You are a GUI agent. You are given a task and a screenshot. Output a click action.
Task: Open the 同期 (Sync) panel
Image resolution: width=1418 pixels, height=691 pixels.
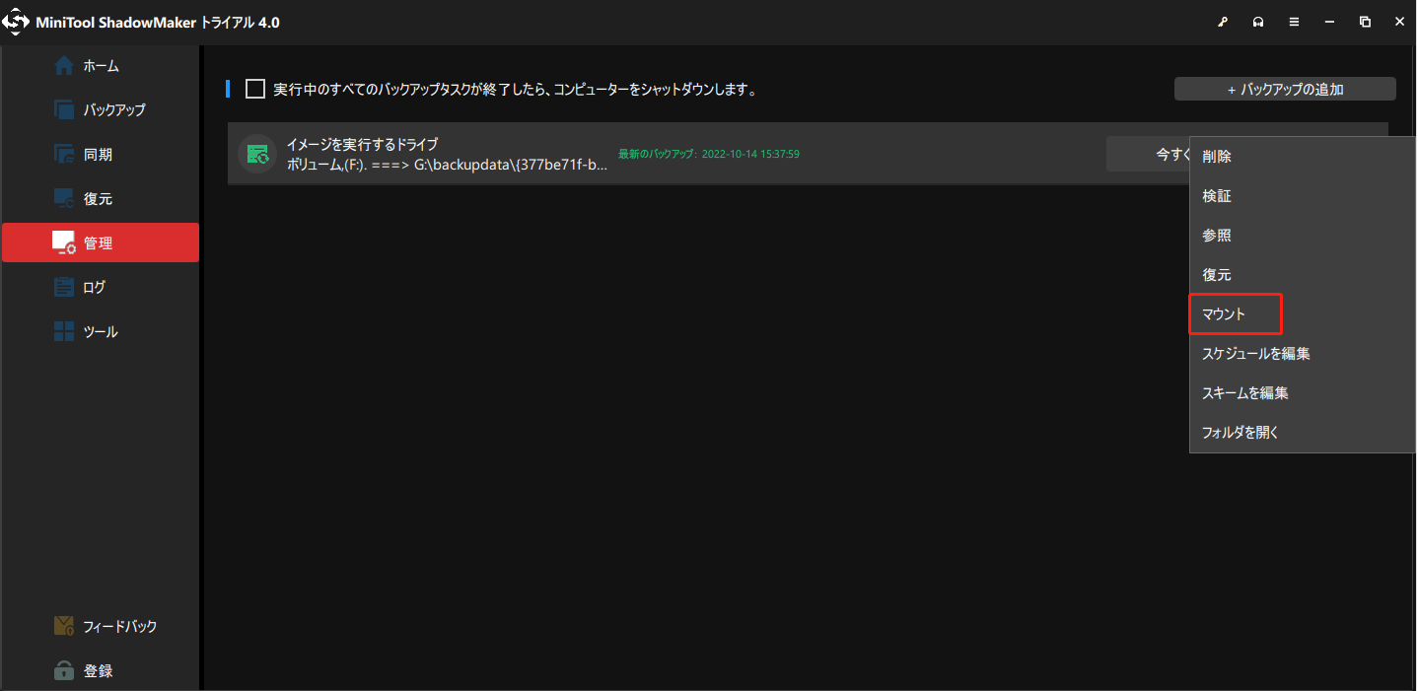99,154
